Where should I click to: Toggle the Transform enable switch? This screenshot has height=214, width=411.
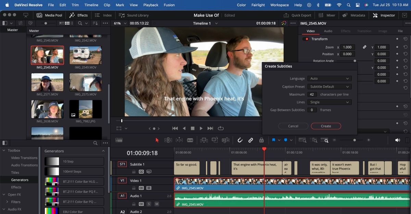pos(306,39)
